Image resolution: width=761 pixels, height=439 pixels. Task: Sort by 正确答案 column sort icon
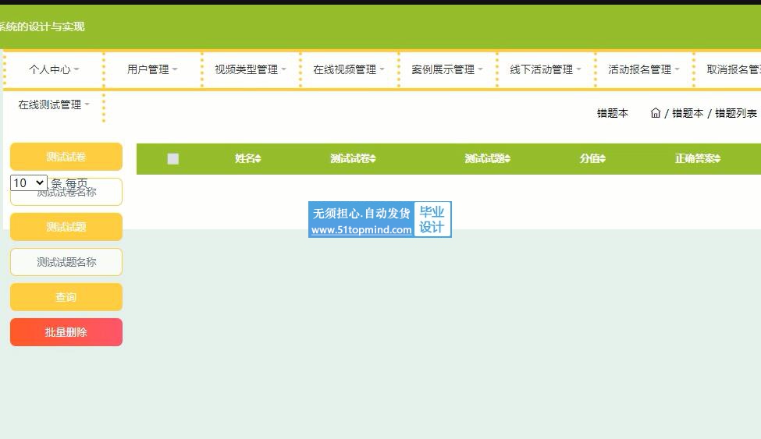pos(717,159)
